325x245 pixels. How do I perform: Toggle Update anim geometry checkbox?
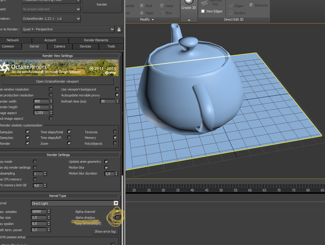106,162
